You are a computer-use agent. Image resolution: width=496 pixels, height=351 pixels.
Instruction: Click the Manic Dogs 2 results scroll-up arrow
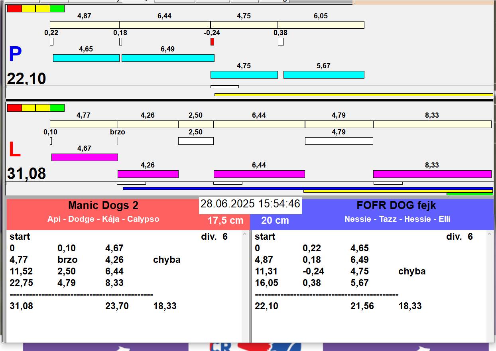click(245, 235)
